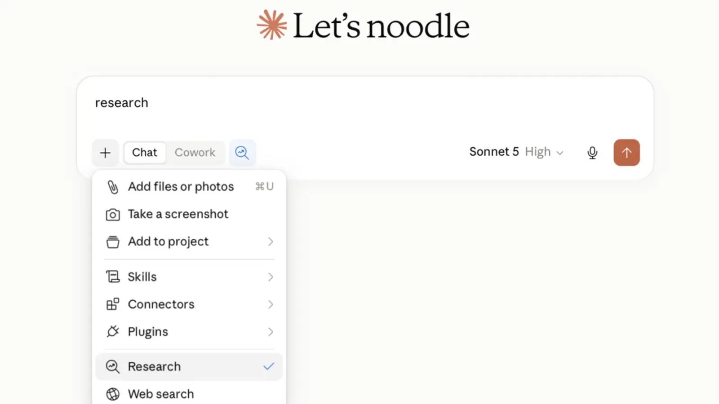Expand the Add to project submenu arrow

coord(271,242)
